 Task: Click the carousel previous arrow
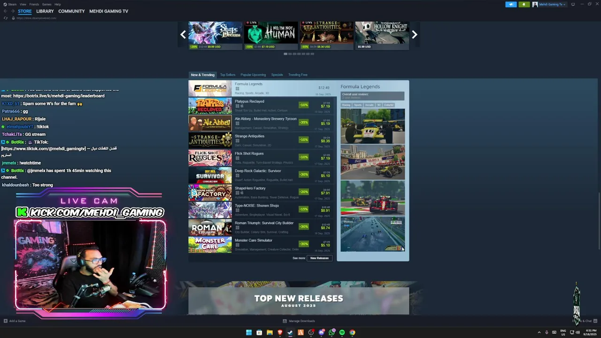click(x=183, y=34)
